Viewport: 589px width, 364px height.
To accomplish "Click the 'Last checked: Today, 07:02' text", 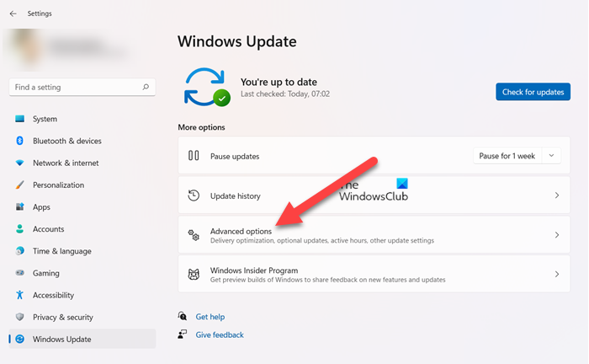I will 285,94.
